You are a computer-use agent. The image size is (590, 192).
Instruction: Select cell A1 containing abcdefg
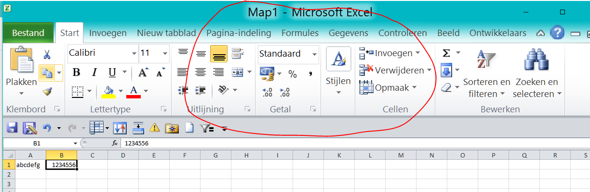(30, 165)
